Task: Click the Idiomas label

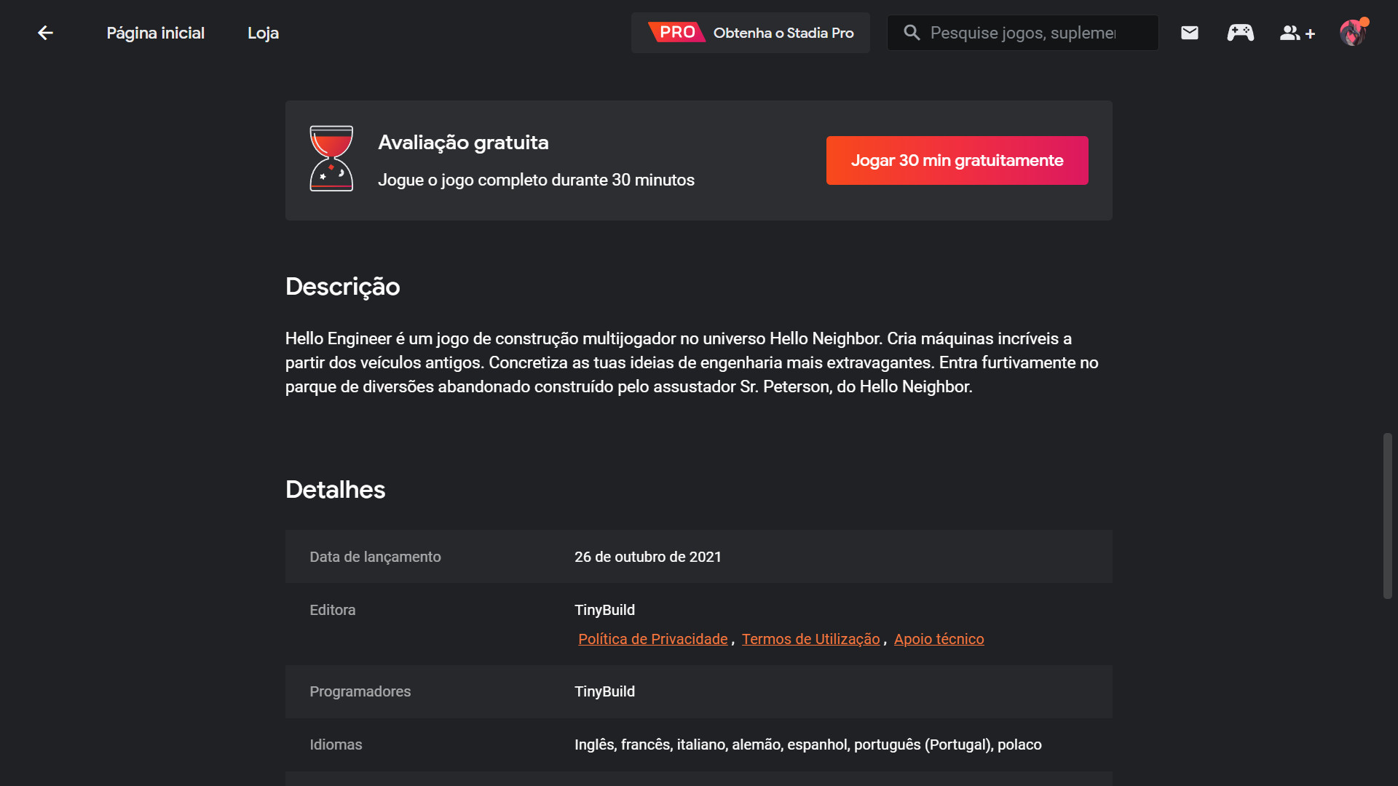Action: 336,745
